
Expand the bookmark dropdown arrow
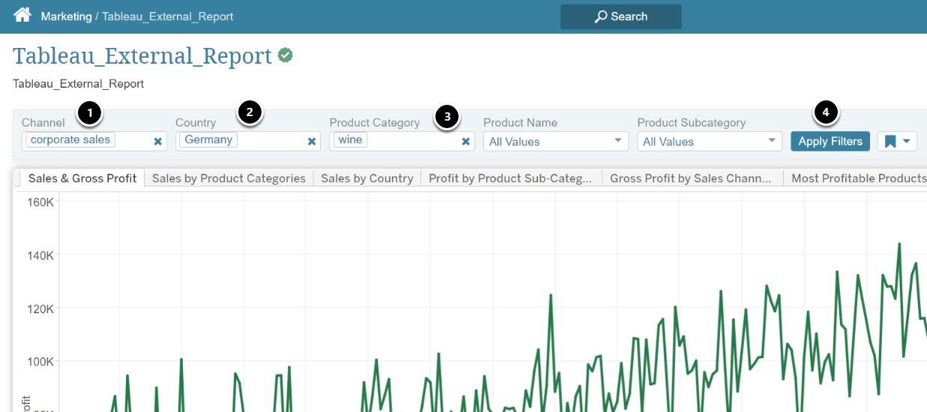tap(907, 142)
